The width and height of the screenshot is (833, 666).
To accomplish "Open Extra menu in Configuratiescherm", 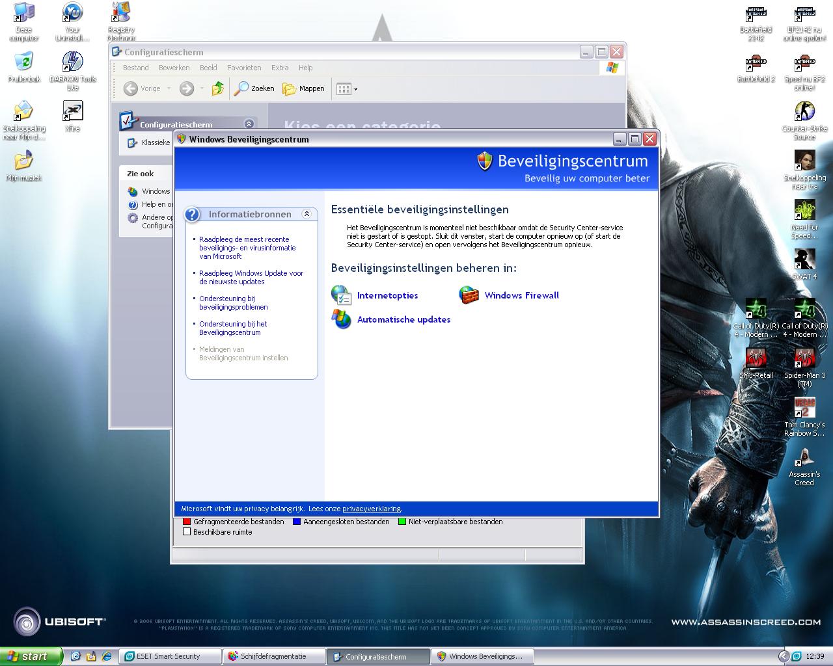I will [x=280, y=68].
